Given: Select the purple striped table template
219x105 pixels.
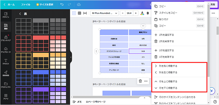Looking at the screenshot, I should pos(58,95).
